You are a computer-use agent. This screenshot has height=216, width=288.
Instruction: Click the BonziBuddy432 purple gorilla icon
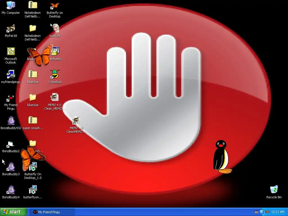tap(11, 121)
